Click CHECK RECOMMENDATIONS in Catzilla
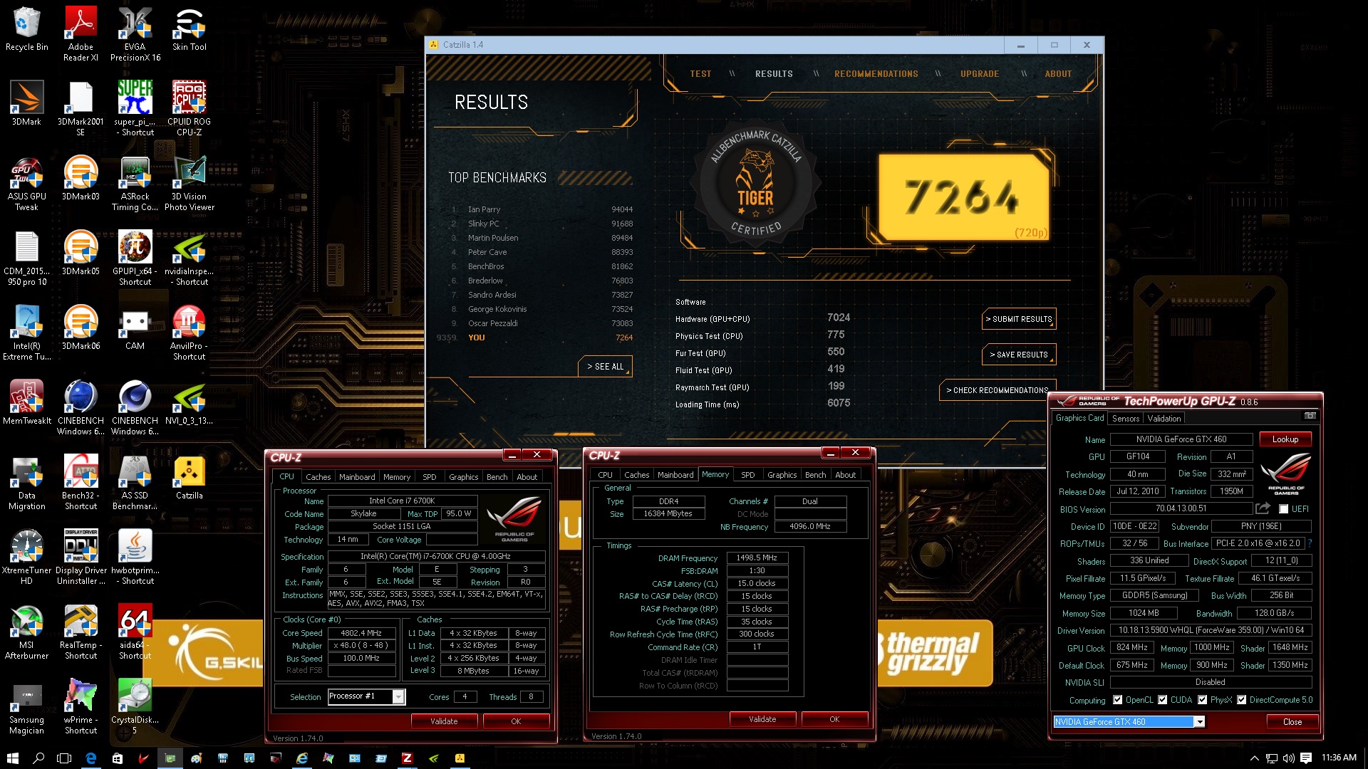The image size is (1368, 769). click(x=997, y=390)
